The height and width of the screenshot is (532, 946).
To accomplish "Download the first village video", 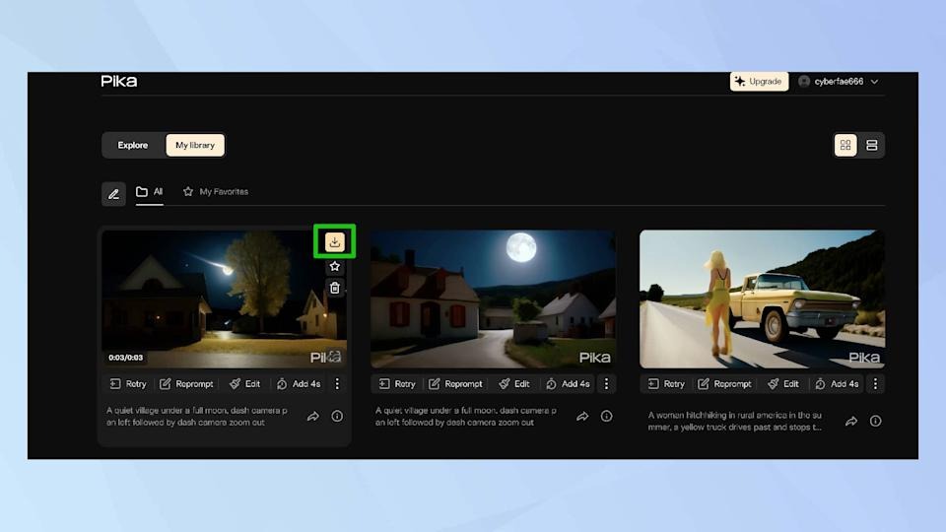I will [335, 242].
